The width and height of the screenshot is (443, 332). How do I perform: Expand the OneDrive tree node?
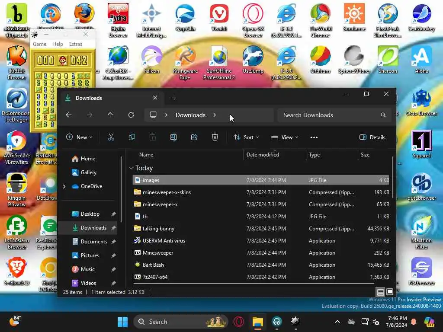pos(64,186)
